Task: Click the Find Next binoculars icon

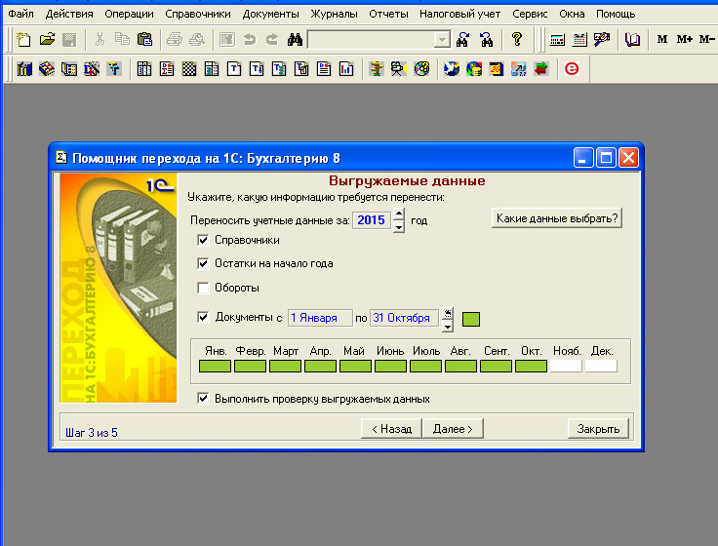Action: (463, 40)
